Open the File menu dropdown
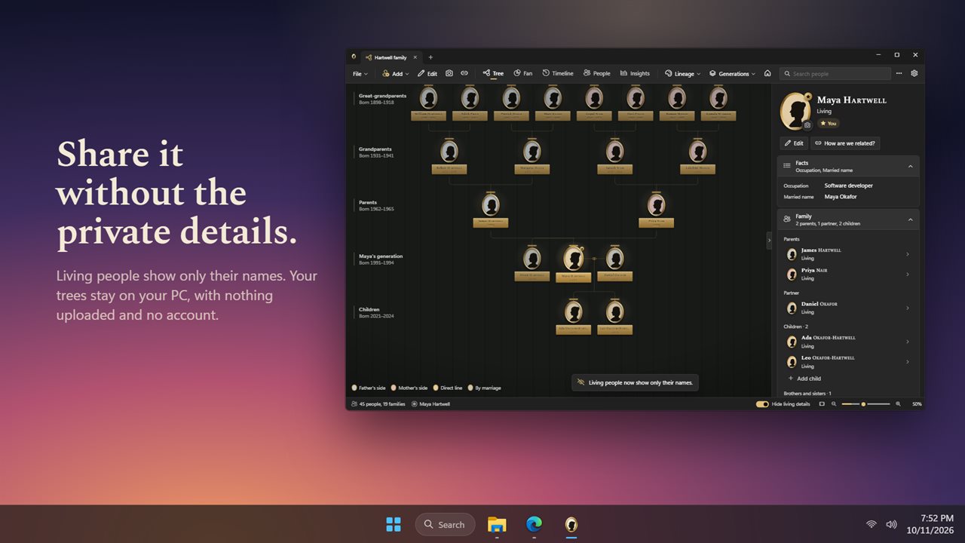This screenshot has width=965, height=543. tap(360, 74)
